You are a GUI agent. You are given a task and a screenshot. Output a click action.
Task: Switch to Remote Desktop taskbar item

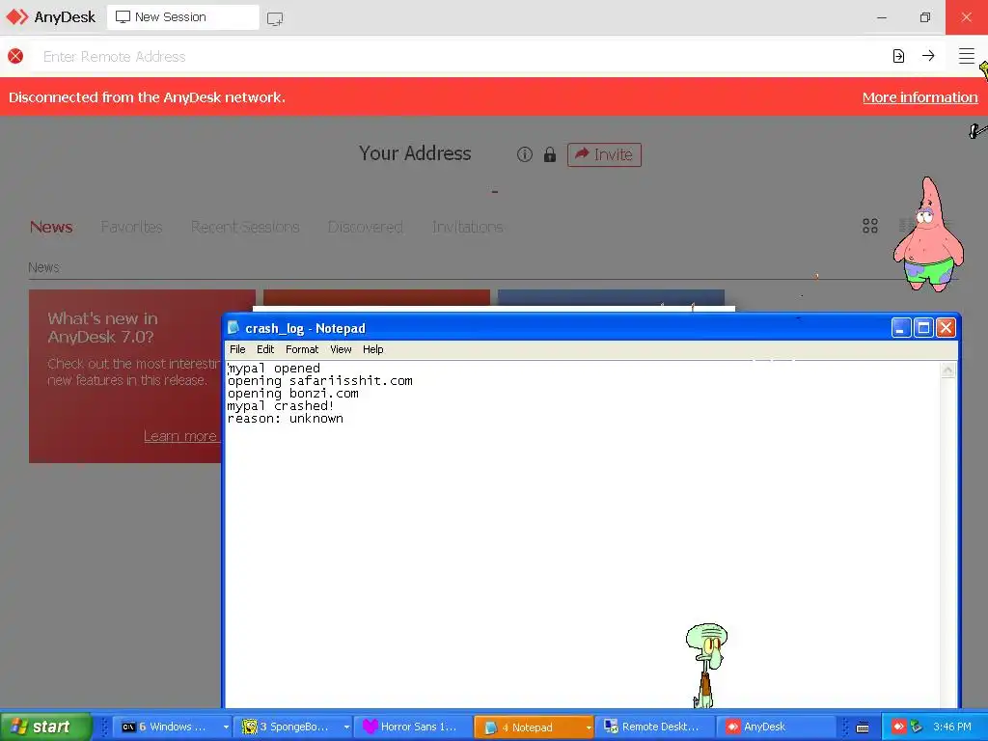654,727
